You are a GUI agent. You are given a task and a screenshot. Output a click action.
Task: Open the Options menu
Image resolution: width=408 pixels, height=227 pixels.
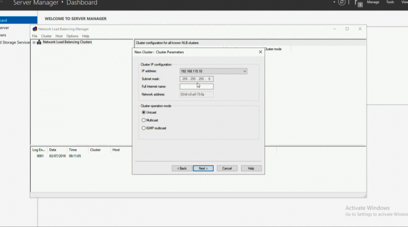(72, 36)
